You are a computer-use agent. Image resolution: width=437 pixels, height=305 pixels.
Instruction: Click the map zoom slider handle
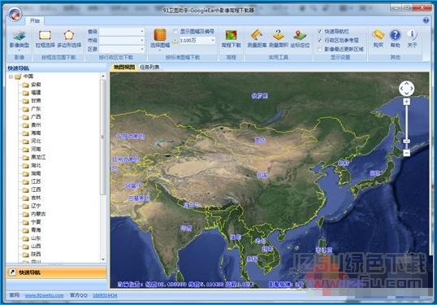[x=407, y=142]
